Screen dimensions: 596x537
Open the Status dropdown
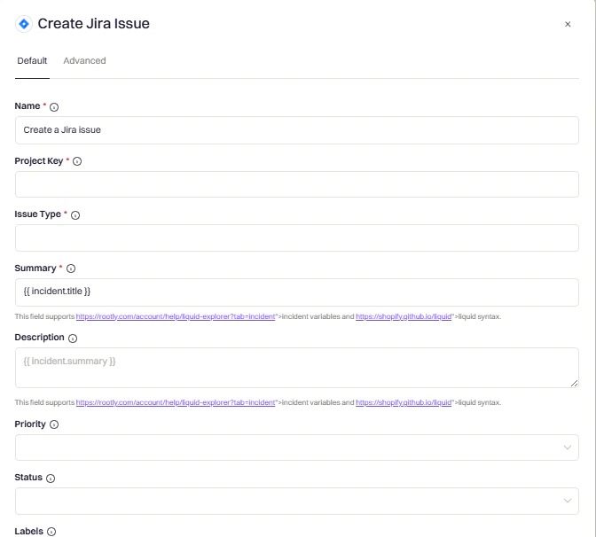pyautogui.click(x=297, y=501)
